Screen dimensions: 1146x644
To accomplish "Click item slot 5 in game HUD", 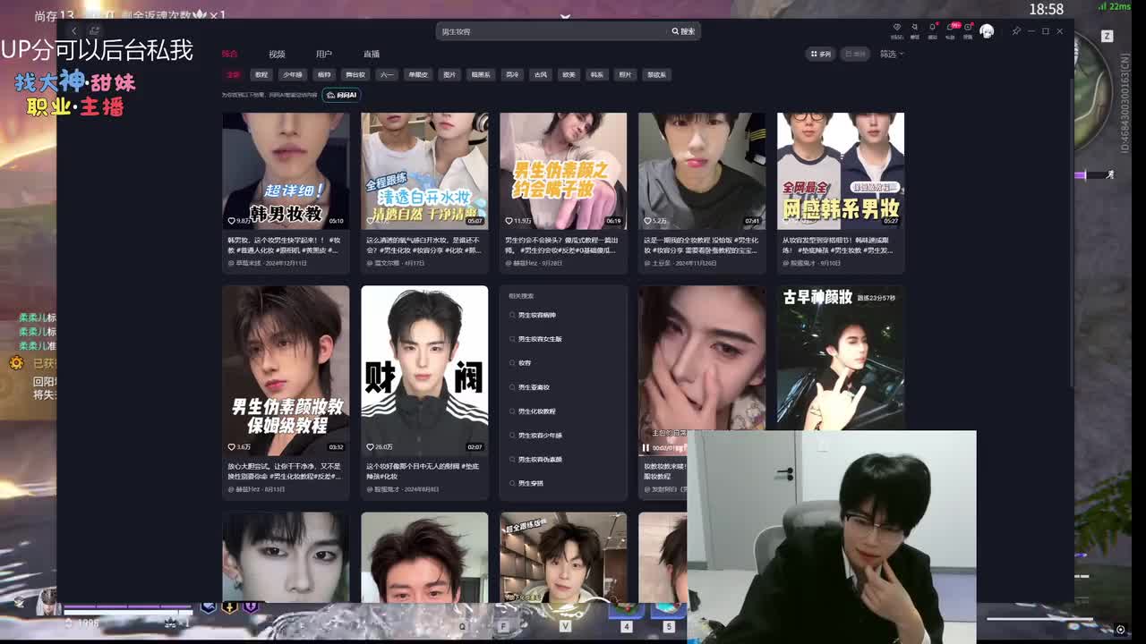I will [x=668, y=626].
